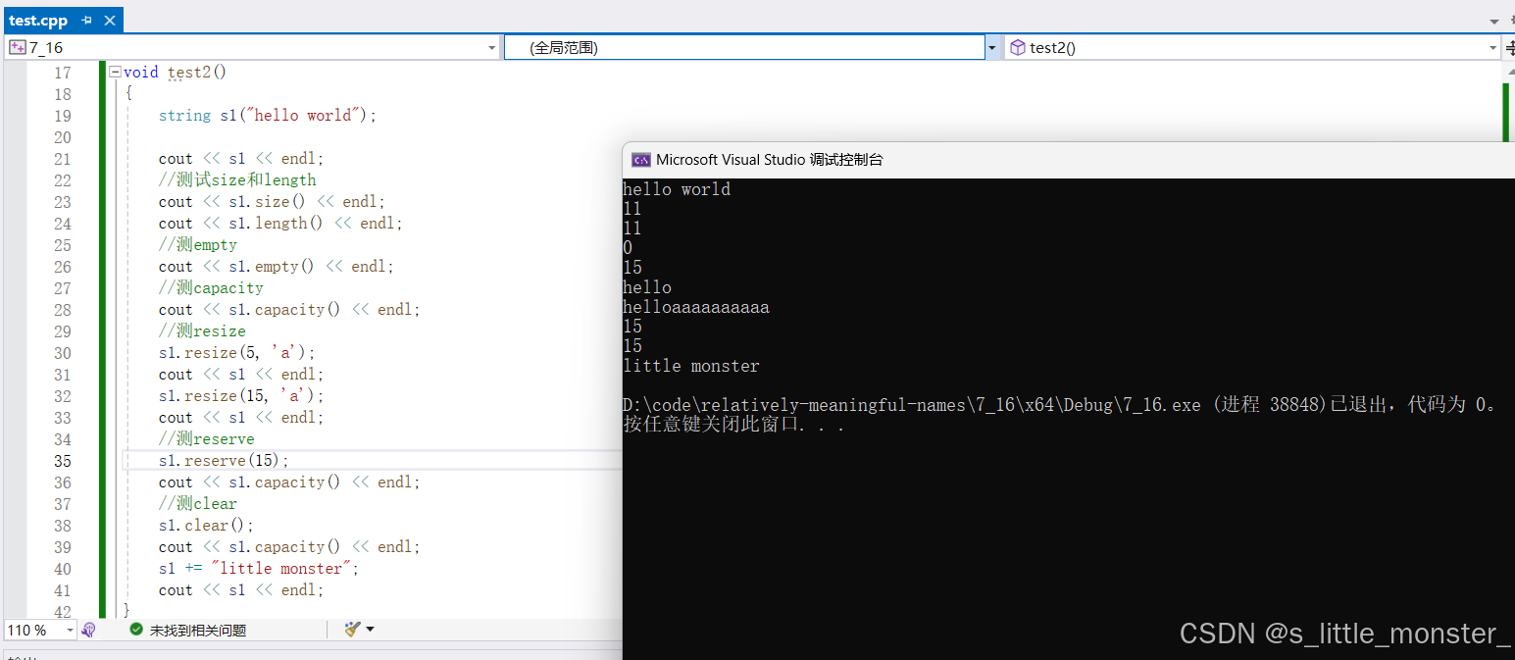Screen dimensions: 1515x660
Task: Click the Microsoft Visual Studio 调试控制台 title
Action: tap(770, 160)
